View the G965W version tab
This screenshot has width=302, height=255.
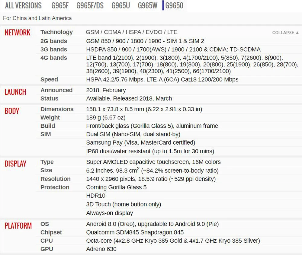[x=148, y=5]
